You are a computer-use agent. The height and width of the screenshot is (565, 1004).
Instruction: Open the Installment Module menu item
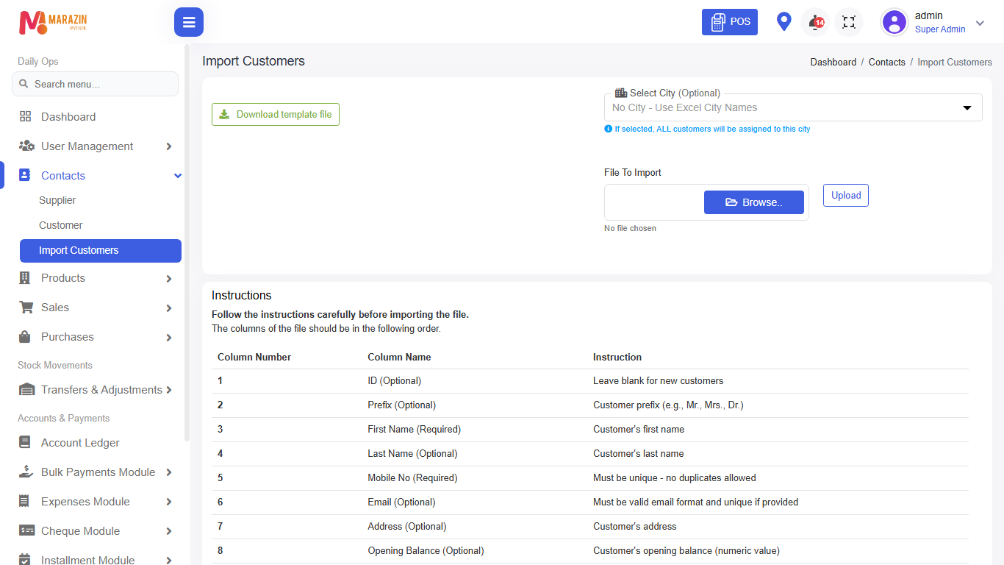(87, 559)
